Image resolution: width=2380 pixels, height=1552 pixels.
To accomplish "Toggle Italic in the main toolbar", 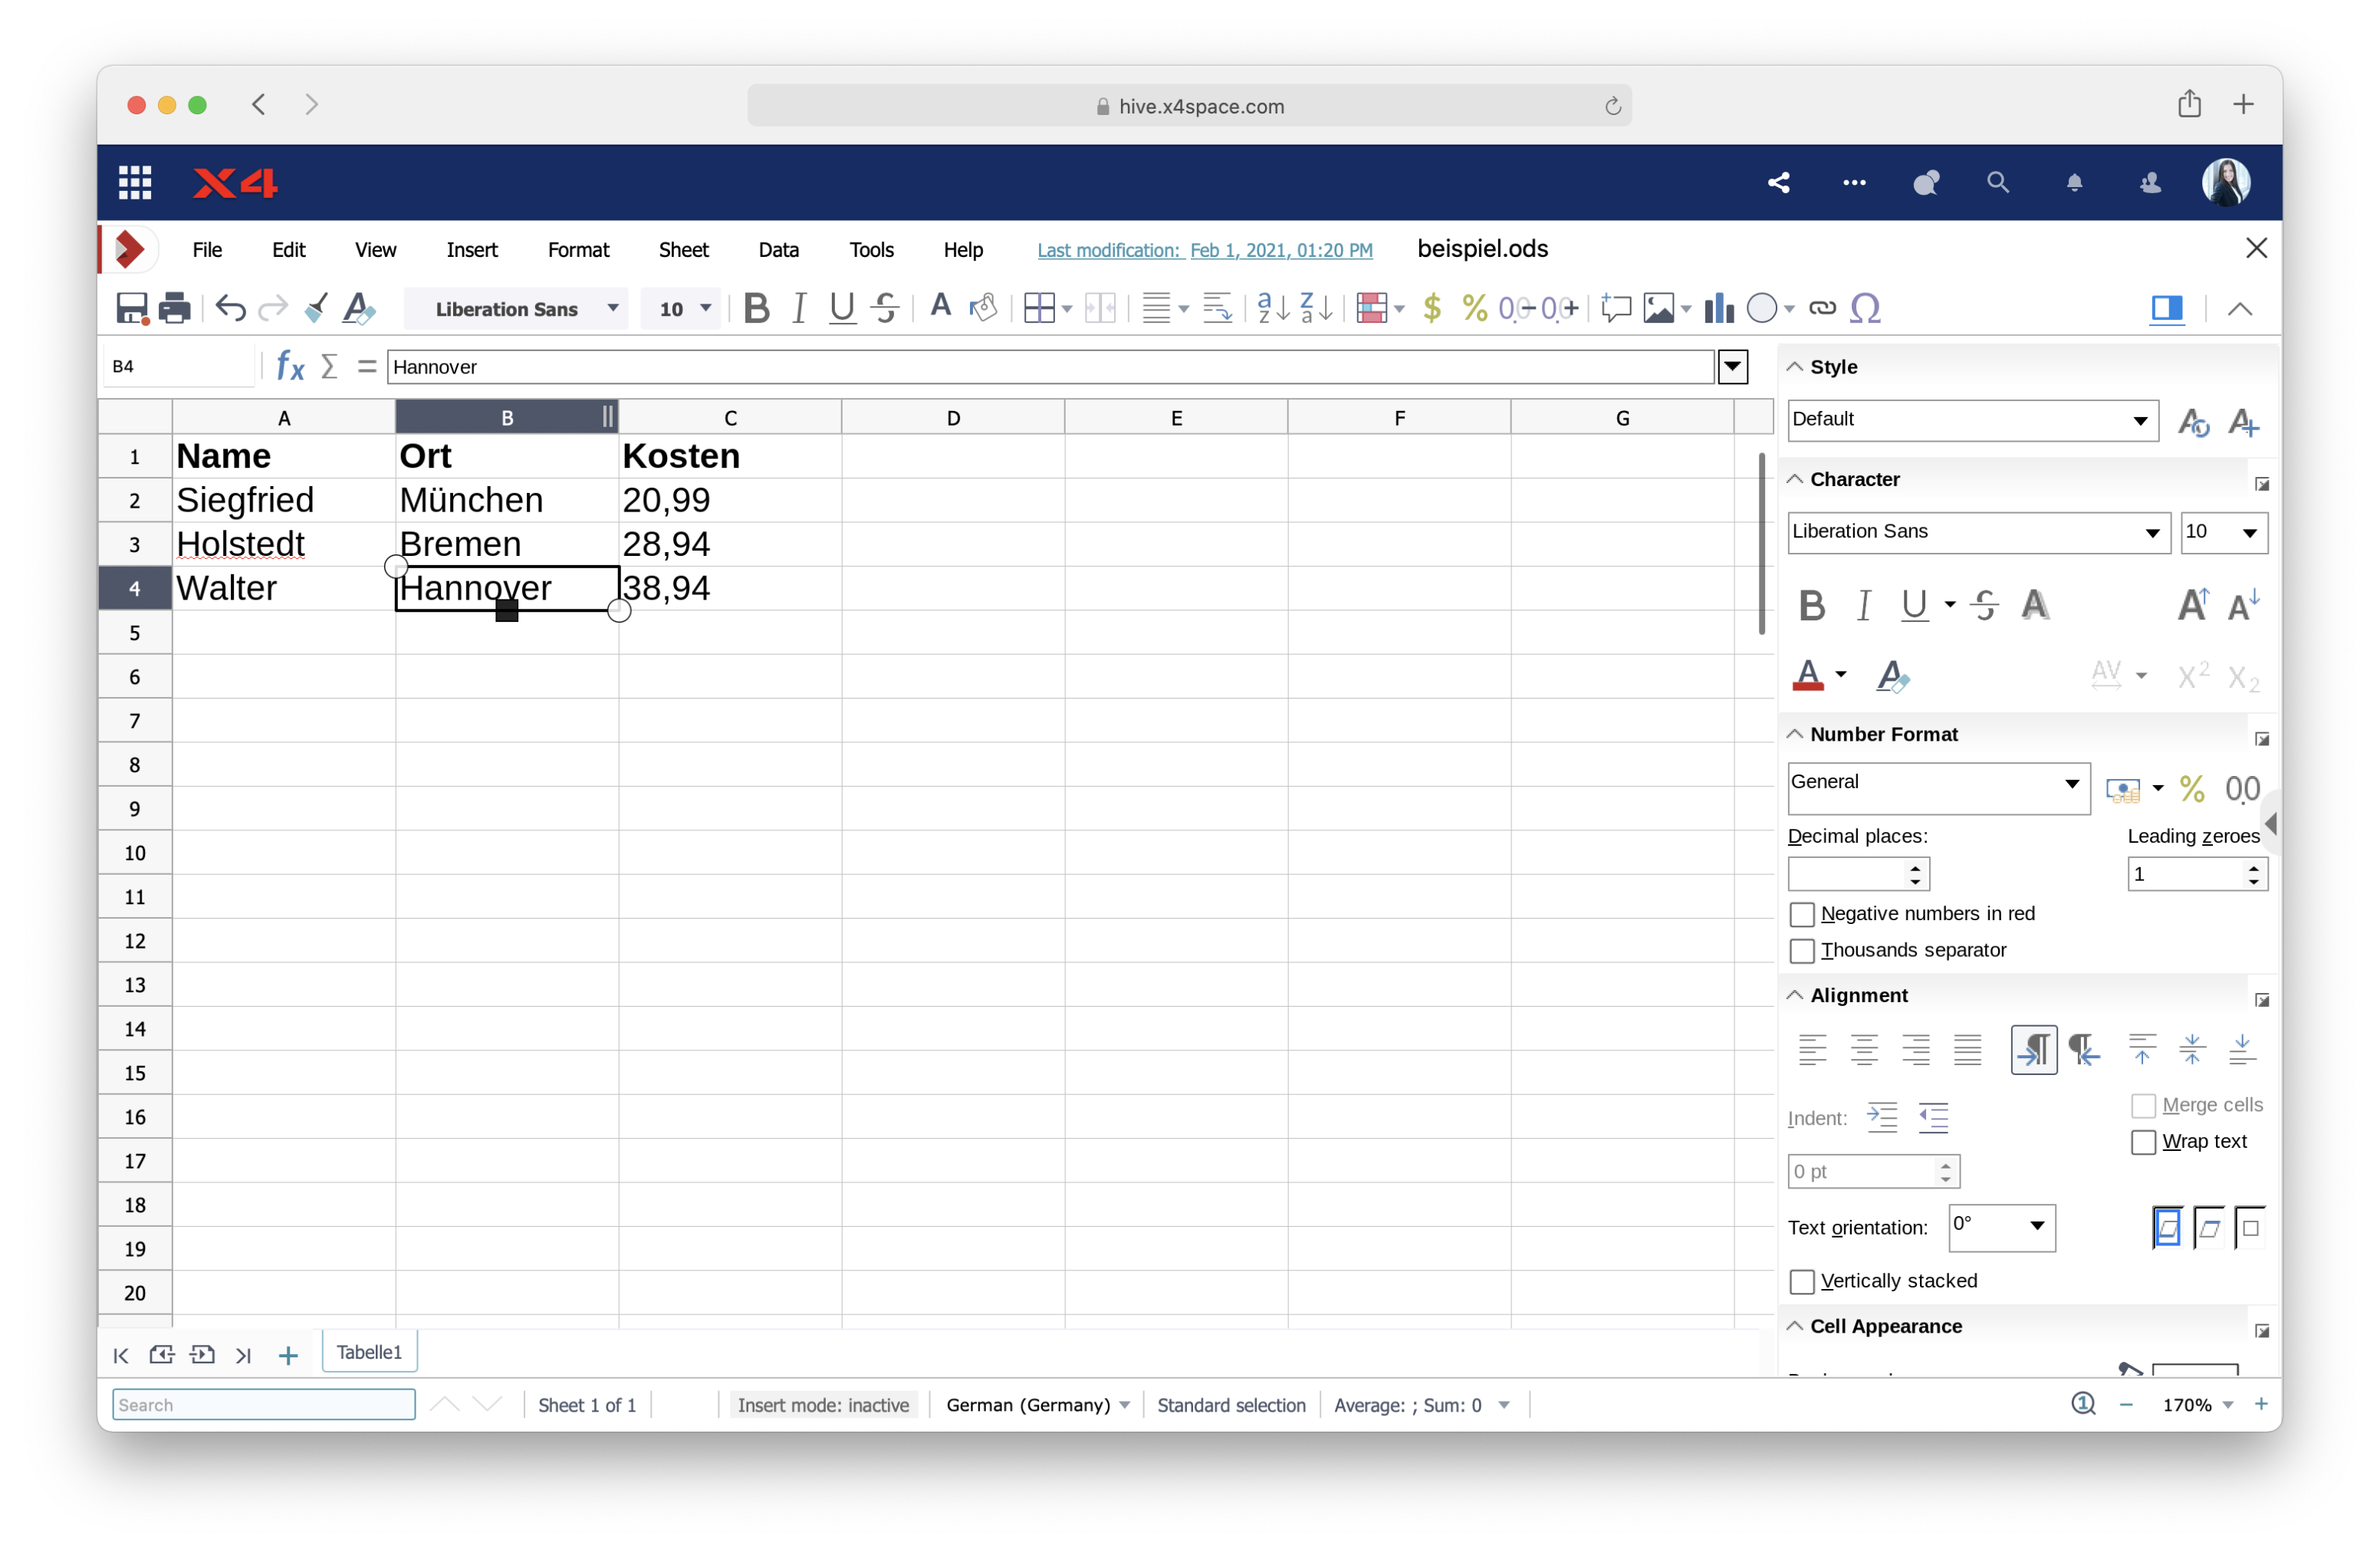I will pyautogui.click(x=799, y=308).
